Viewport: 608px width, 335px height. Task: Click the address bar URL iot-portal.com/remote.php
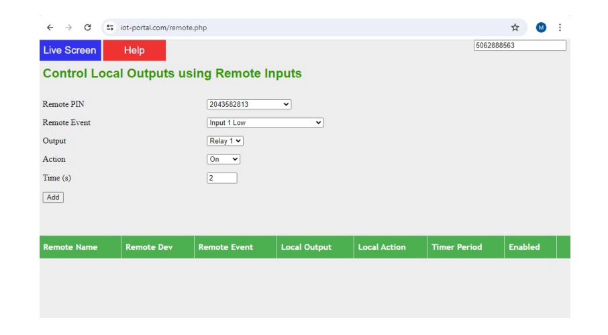click(163, 28)
